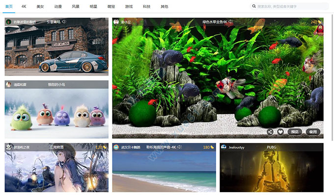This screenshot has width=334, height=195.
Task: Select the 游戏 category tab
Action: click(129, 6)
